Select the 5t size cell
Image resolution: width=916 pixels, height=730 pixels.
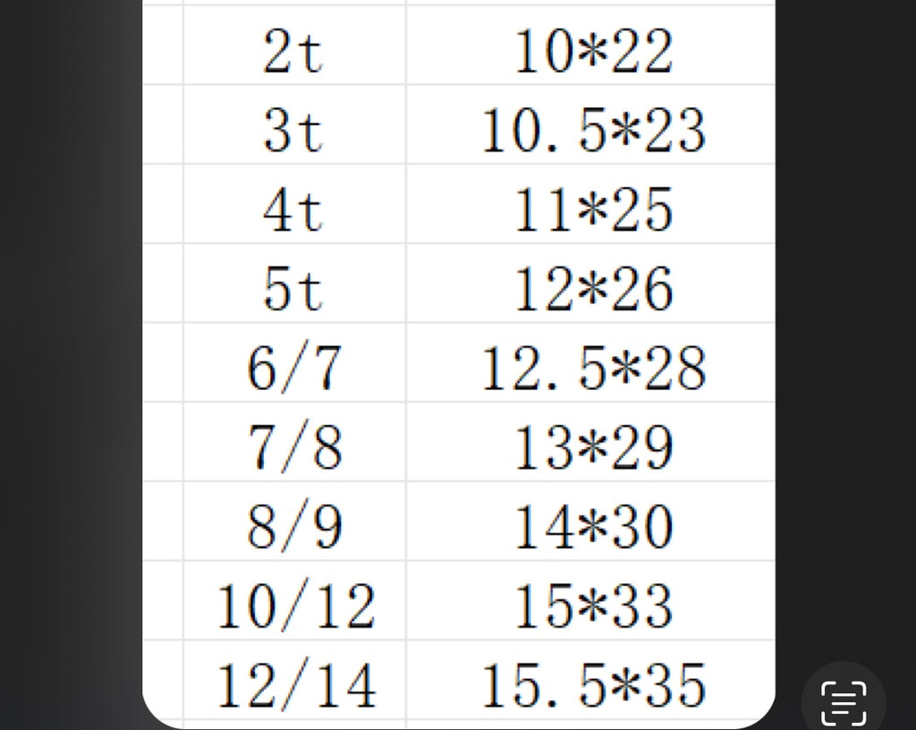tap(294, 284)
